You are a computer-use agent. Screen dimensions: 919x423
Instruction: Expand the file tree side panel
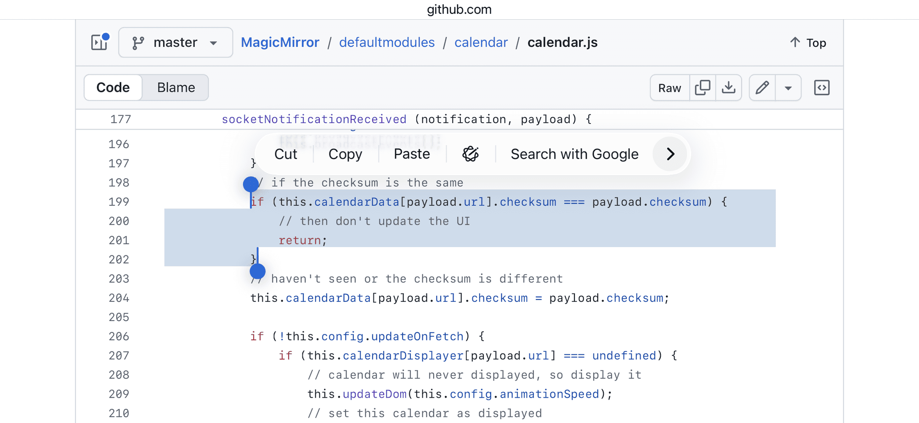pos(100,42)
